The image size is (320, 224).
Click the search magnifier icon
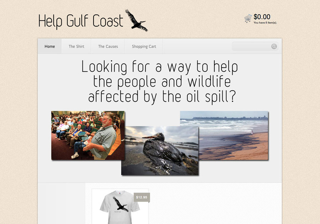coord(274,46)
